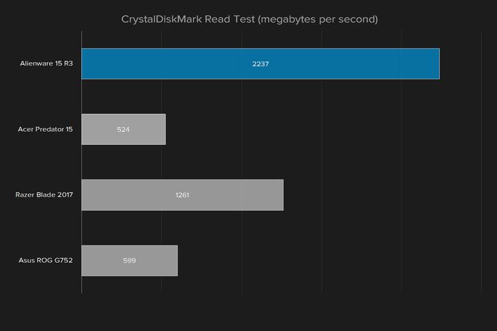497x331 pixels.
Task: Pick the Asus ROG G752 label
Action: 46,261
